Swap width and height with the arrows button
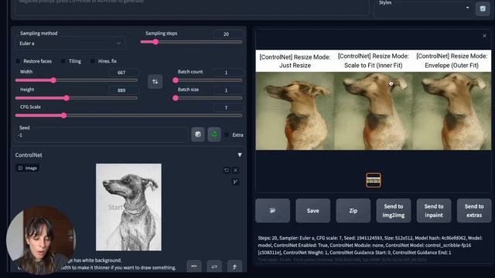 [x=155, y=82]
